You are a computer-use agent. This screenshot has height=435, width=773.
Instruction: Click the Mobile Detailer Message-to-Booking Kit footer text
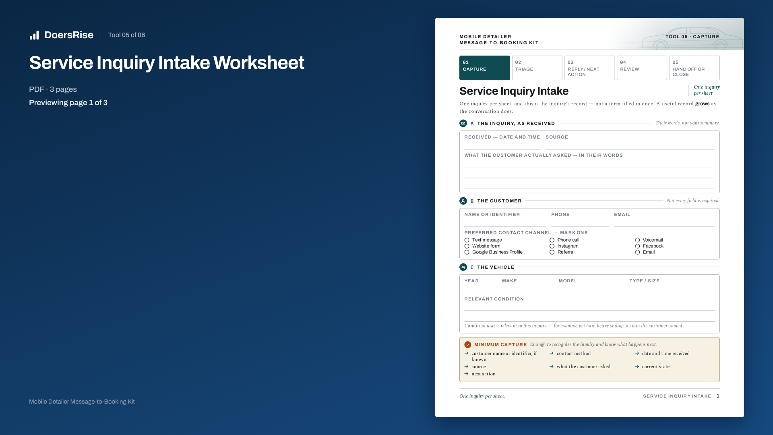[x=82, y=402]
